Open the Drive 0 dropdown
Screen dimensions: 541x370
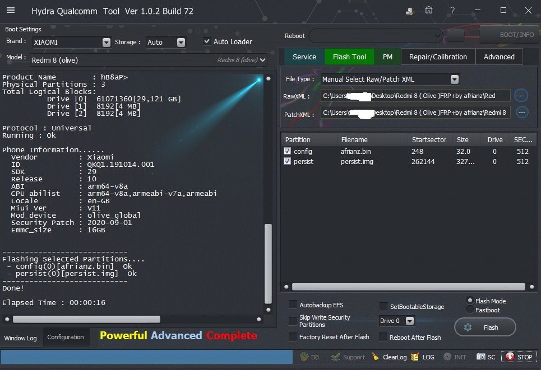410,321
